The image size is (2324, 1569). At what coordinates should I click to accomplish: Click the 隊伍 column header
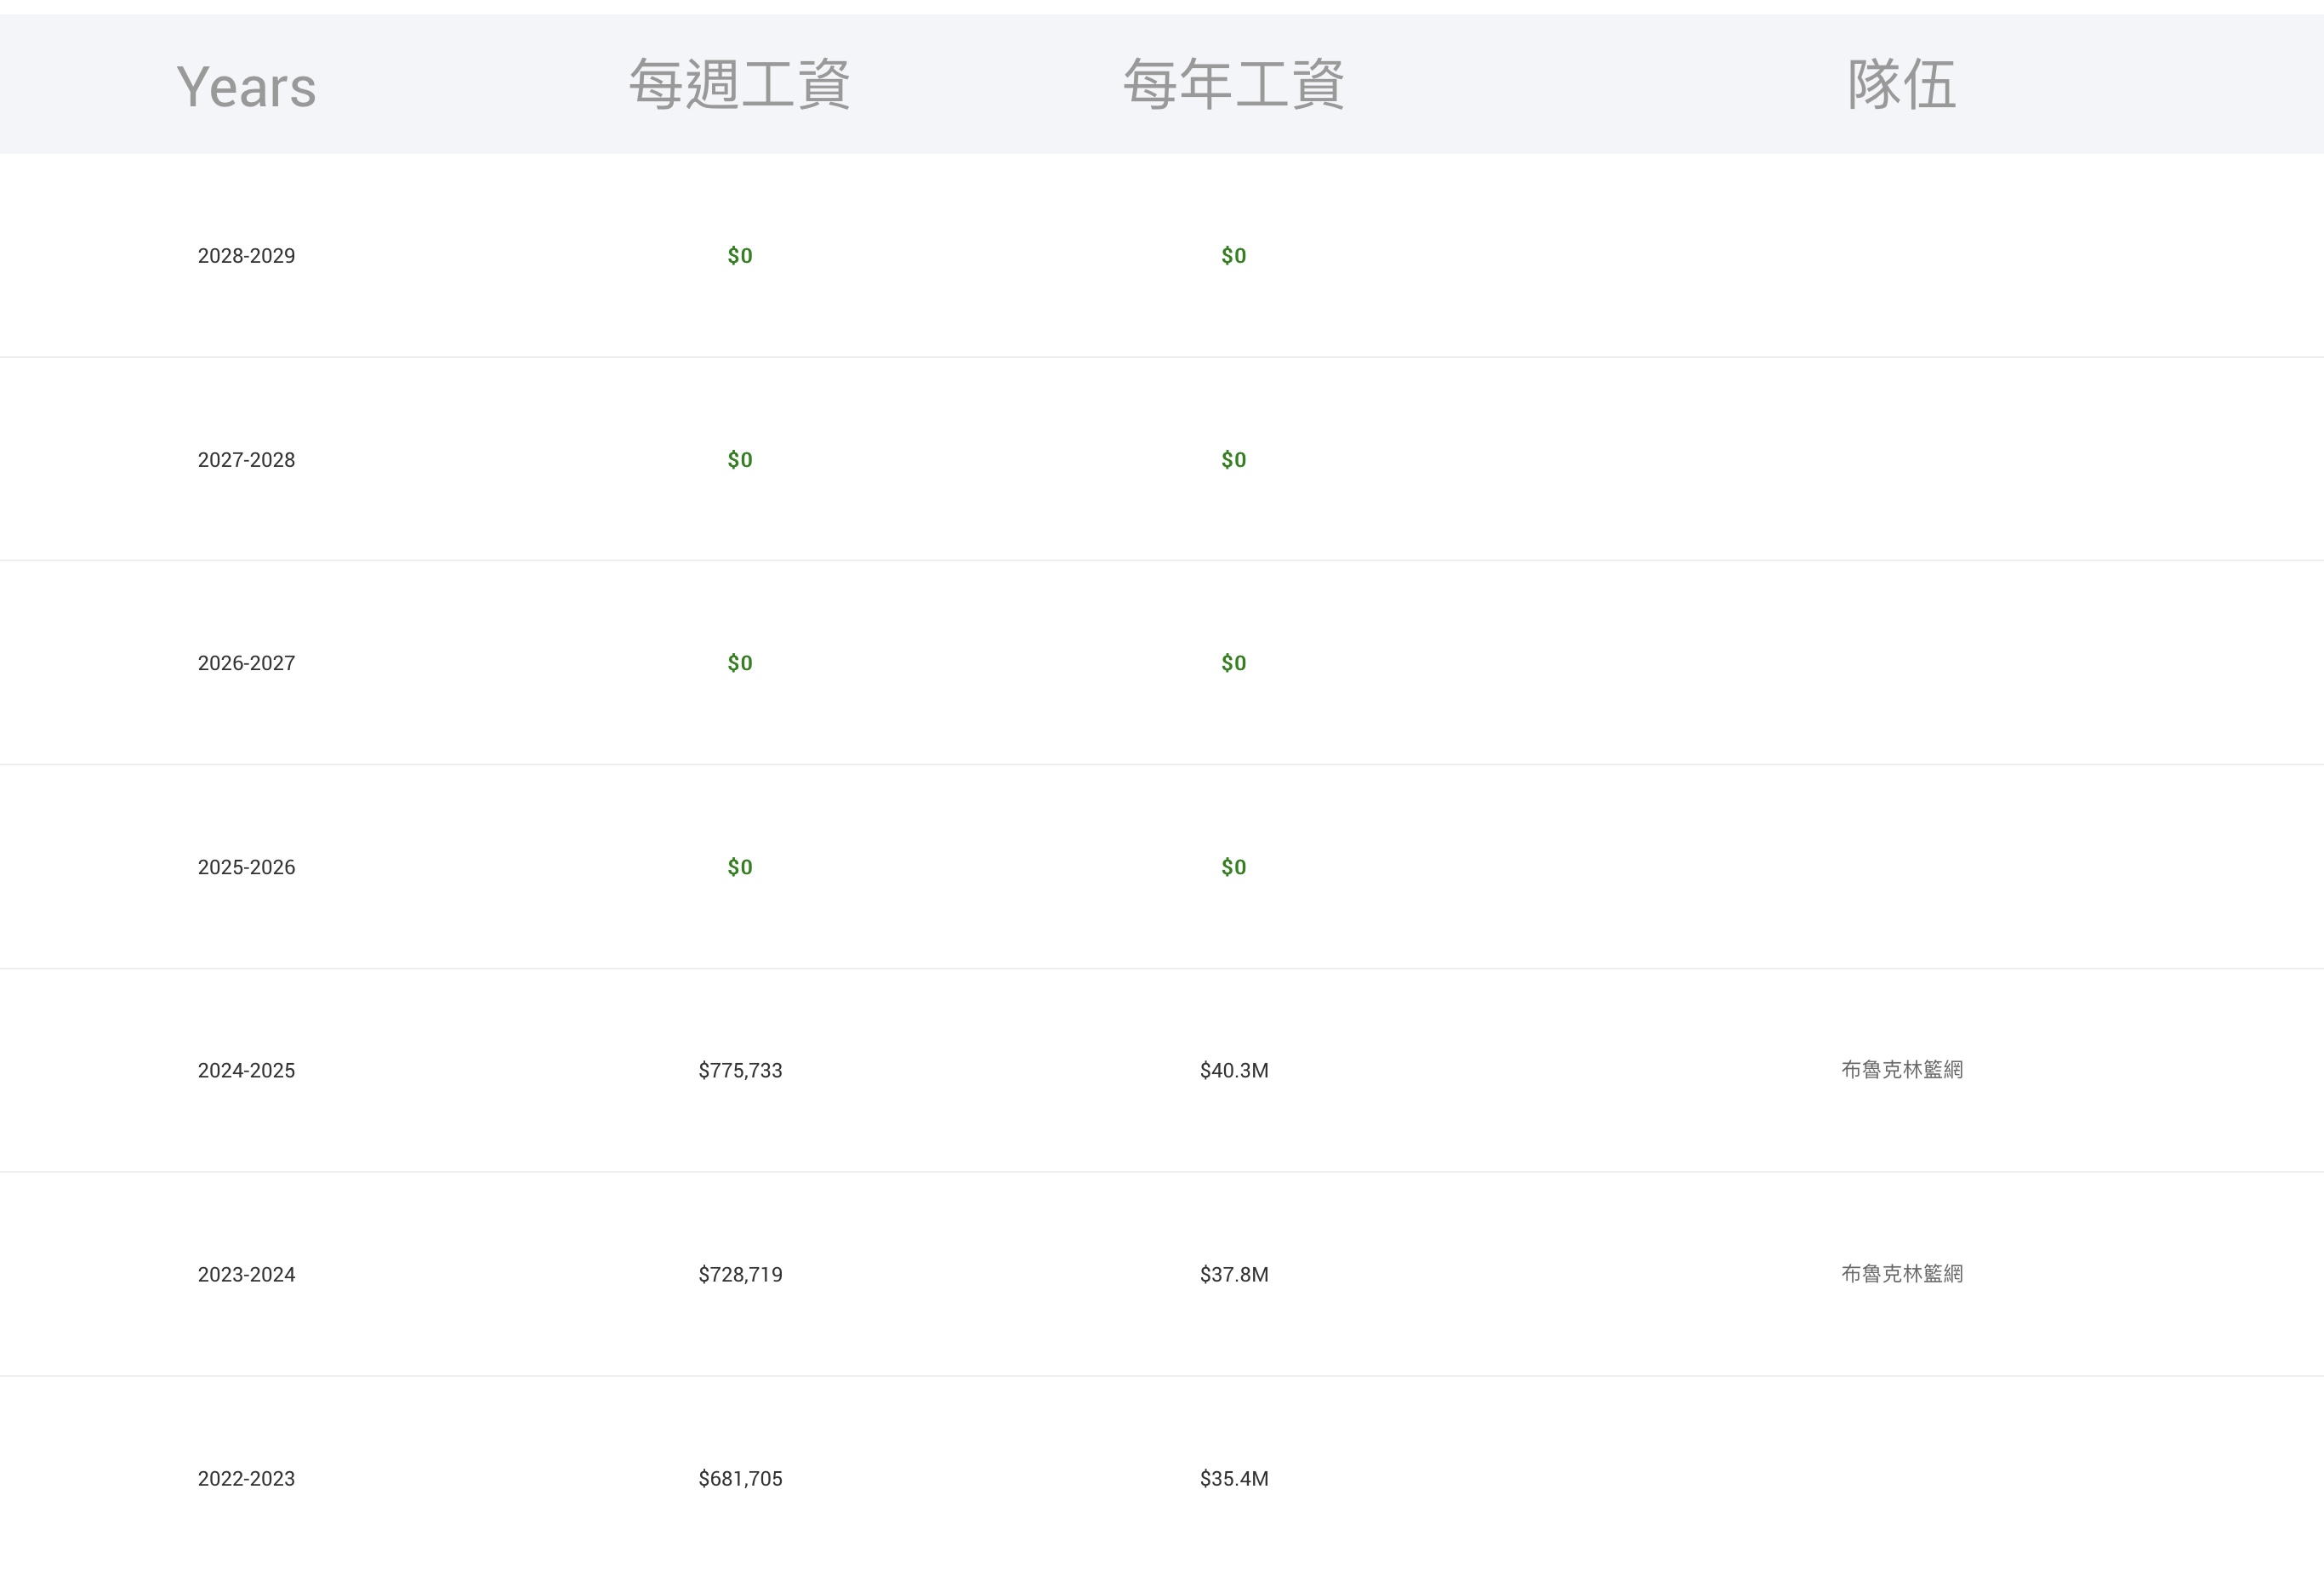click(1901, 84)
